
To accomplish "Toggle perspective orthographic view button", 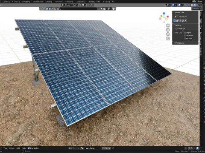I will [x=168, y=38].
